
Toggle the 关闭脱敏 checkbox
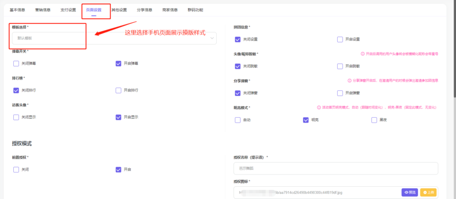[x=238, y=66]
